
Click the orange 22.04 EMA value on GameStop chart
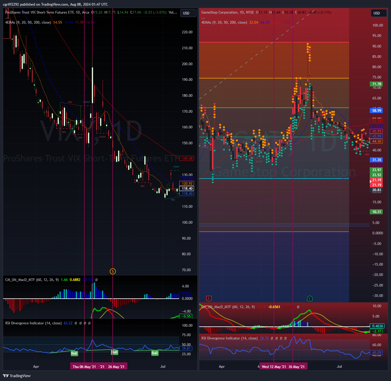[254, 22]
